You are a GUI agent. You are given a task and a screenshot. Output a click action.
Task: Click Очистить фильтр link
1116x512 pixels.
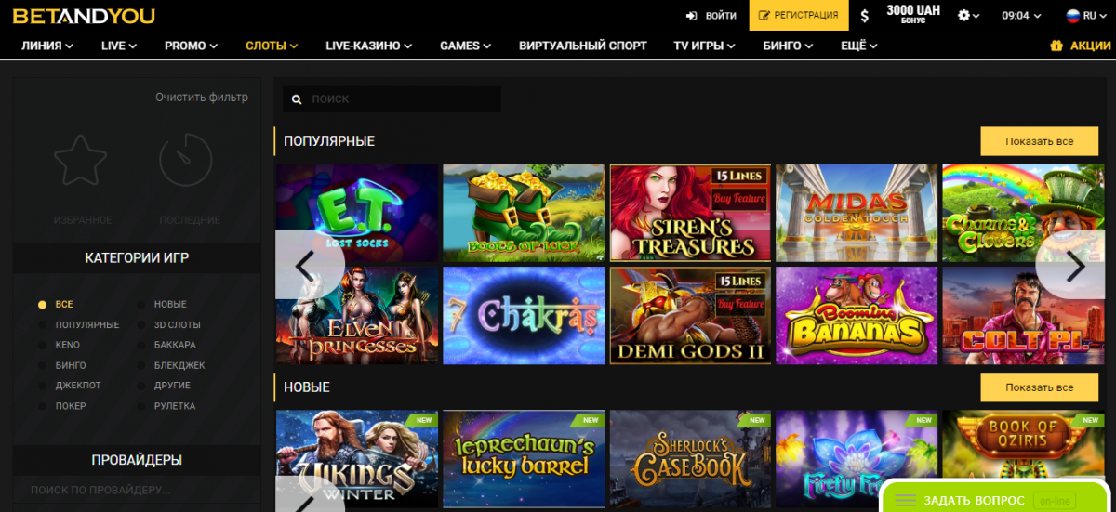202,98
